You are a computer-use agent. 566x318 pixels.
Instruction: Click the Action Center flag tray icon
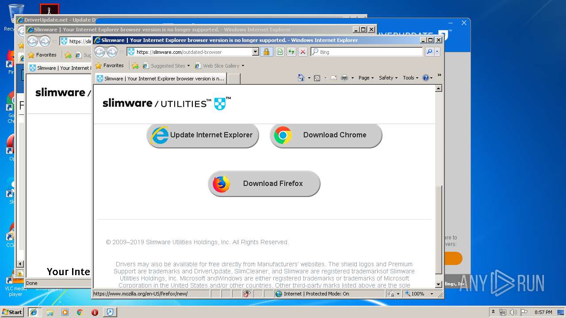tap(524, 312)
